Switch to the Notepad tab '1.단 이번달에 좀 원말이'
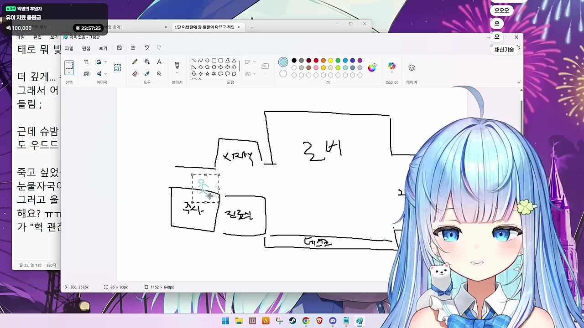Image resolution: width=584 pixels, height=328 pixels. [x=204, y=27]
